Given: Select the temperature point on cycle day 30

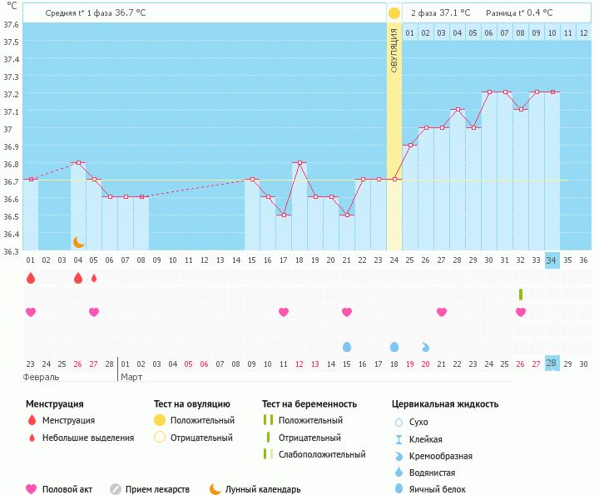Looking at the screenshot, I should pos(489,92).
